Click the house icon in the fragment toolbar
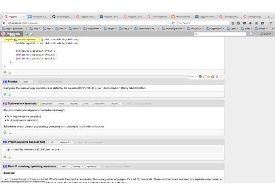 click(213, 77)
